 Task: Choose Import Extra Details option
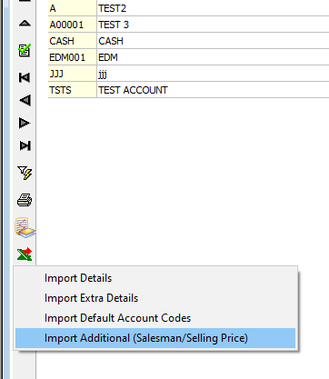click(x=91, y=298)
